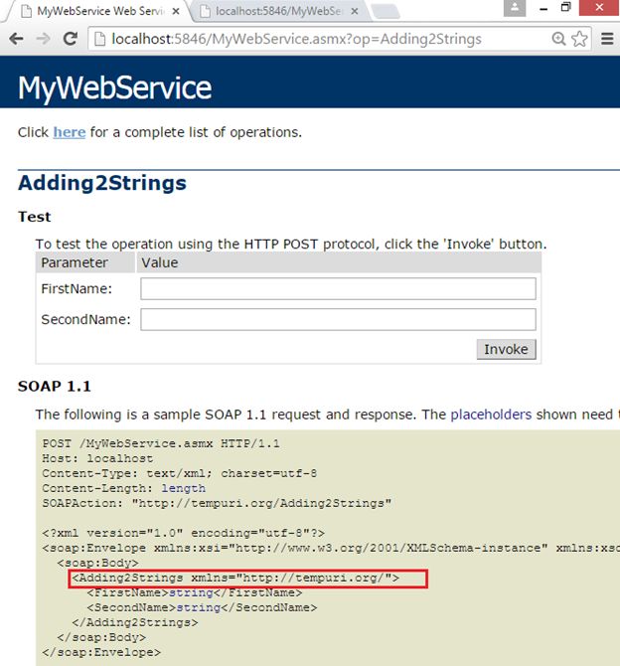Switch to the second localhost:5846 tab
The height and width of the screenshot is (666, 620).
click(x=273, y=12)
